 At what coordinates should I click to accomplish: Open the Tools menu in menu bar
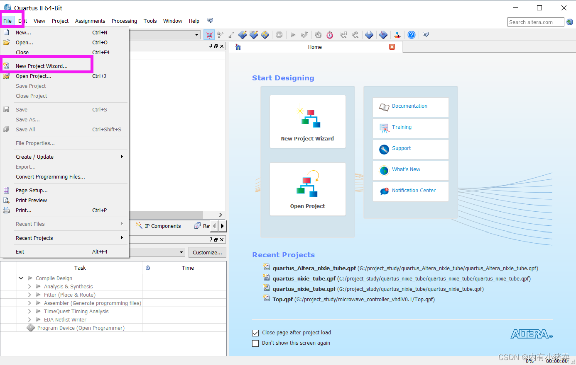pos(150,21)
